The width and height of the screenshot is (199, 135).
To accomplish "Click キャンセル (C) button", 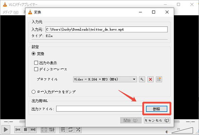I will point(157,120).
